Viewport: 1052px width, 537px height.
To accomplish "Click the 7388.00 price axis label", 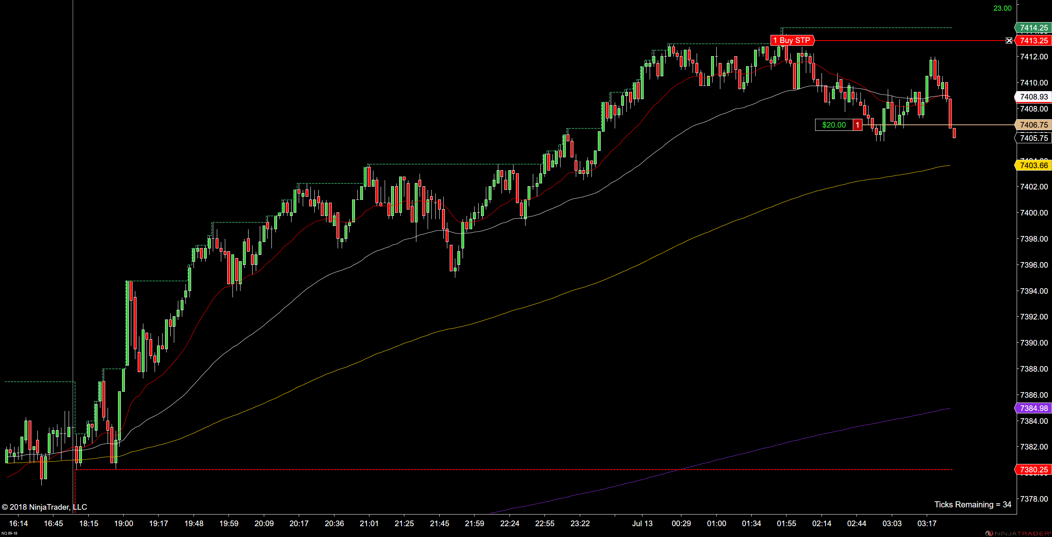I will pos(1034,369).
